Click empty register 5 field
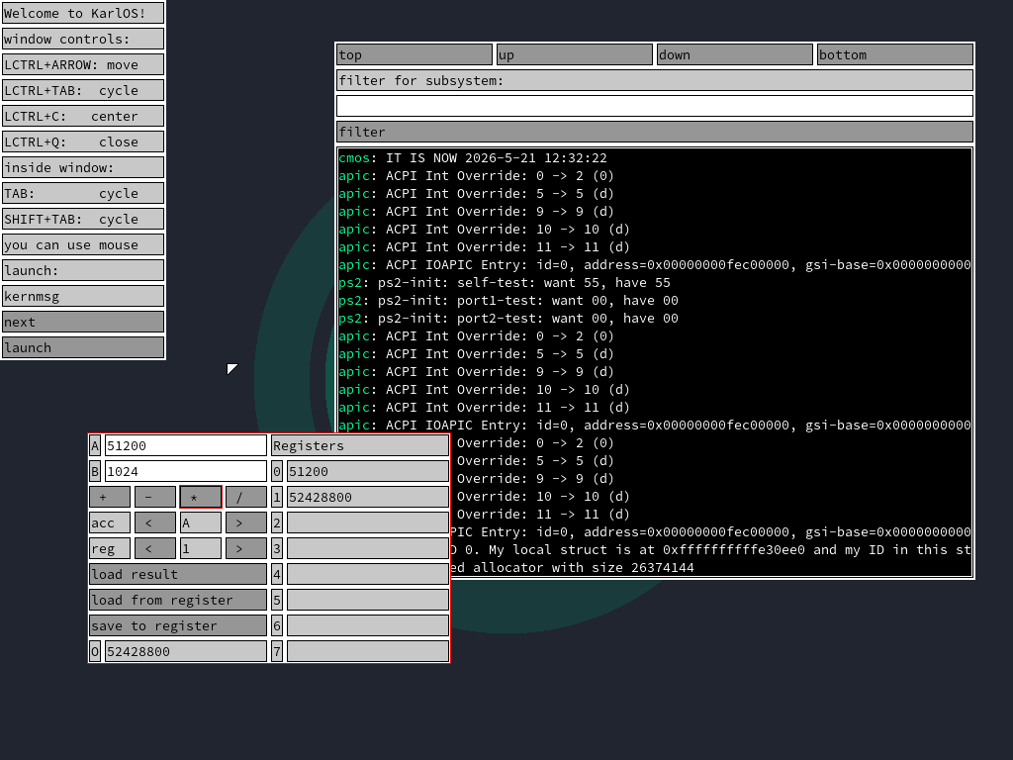Screen dimensions: 1013x760 (368, 600)
